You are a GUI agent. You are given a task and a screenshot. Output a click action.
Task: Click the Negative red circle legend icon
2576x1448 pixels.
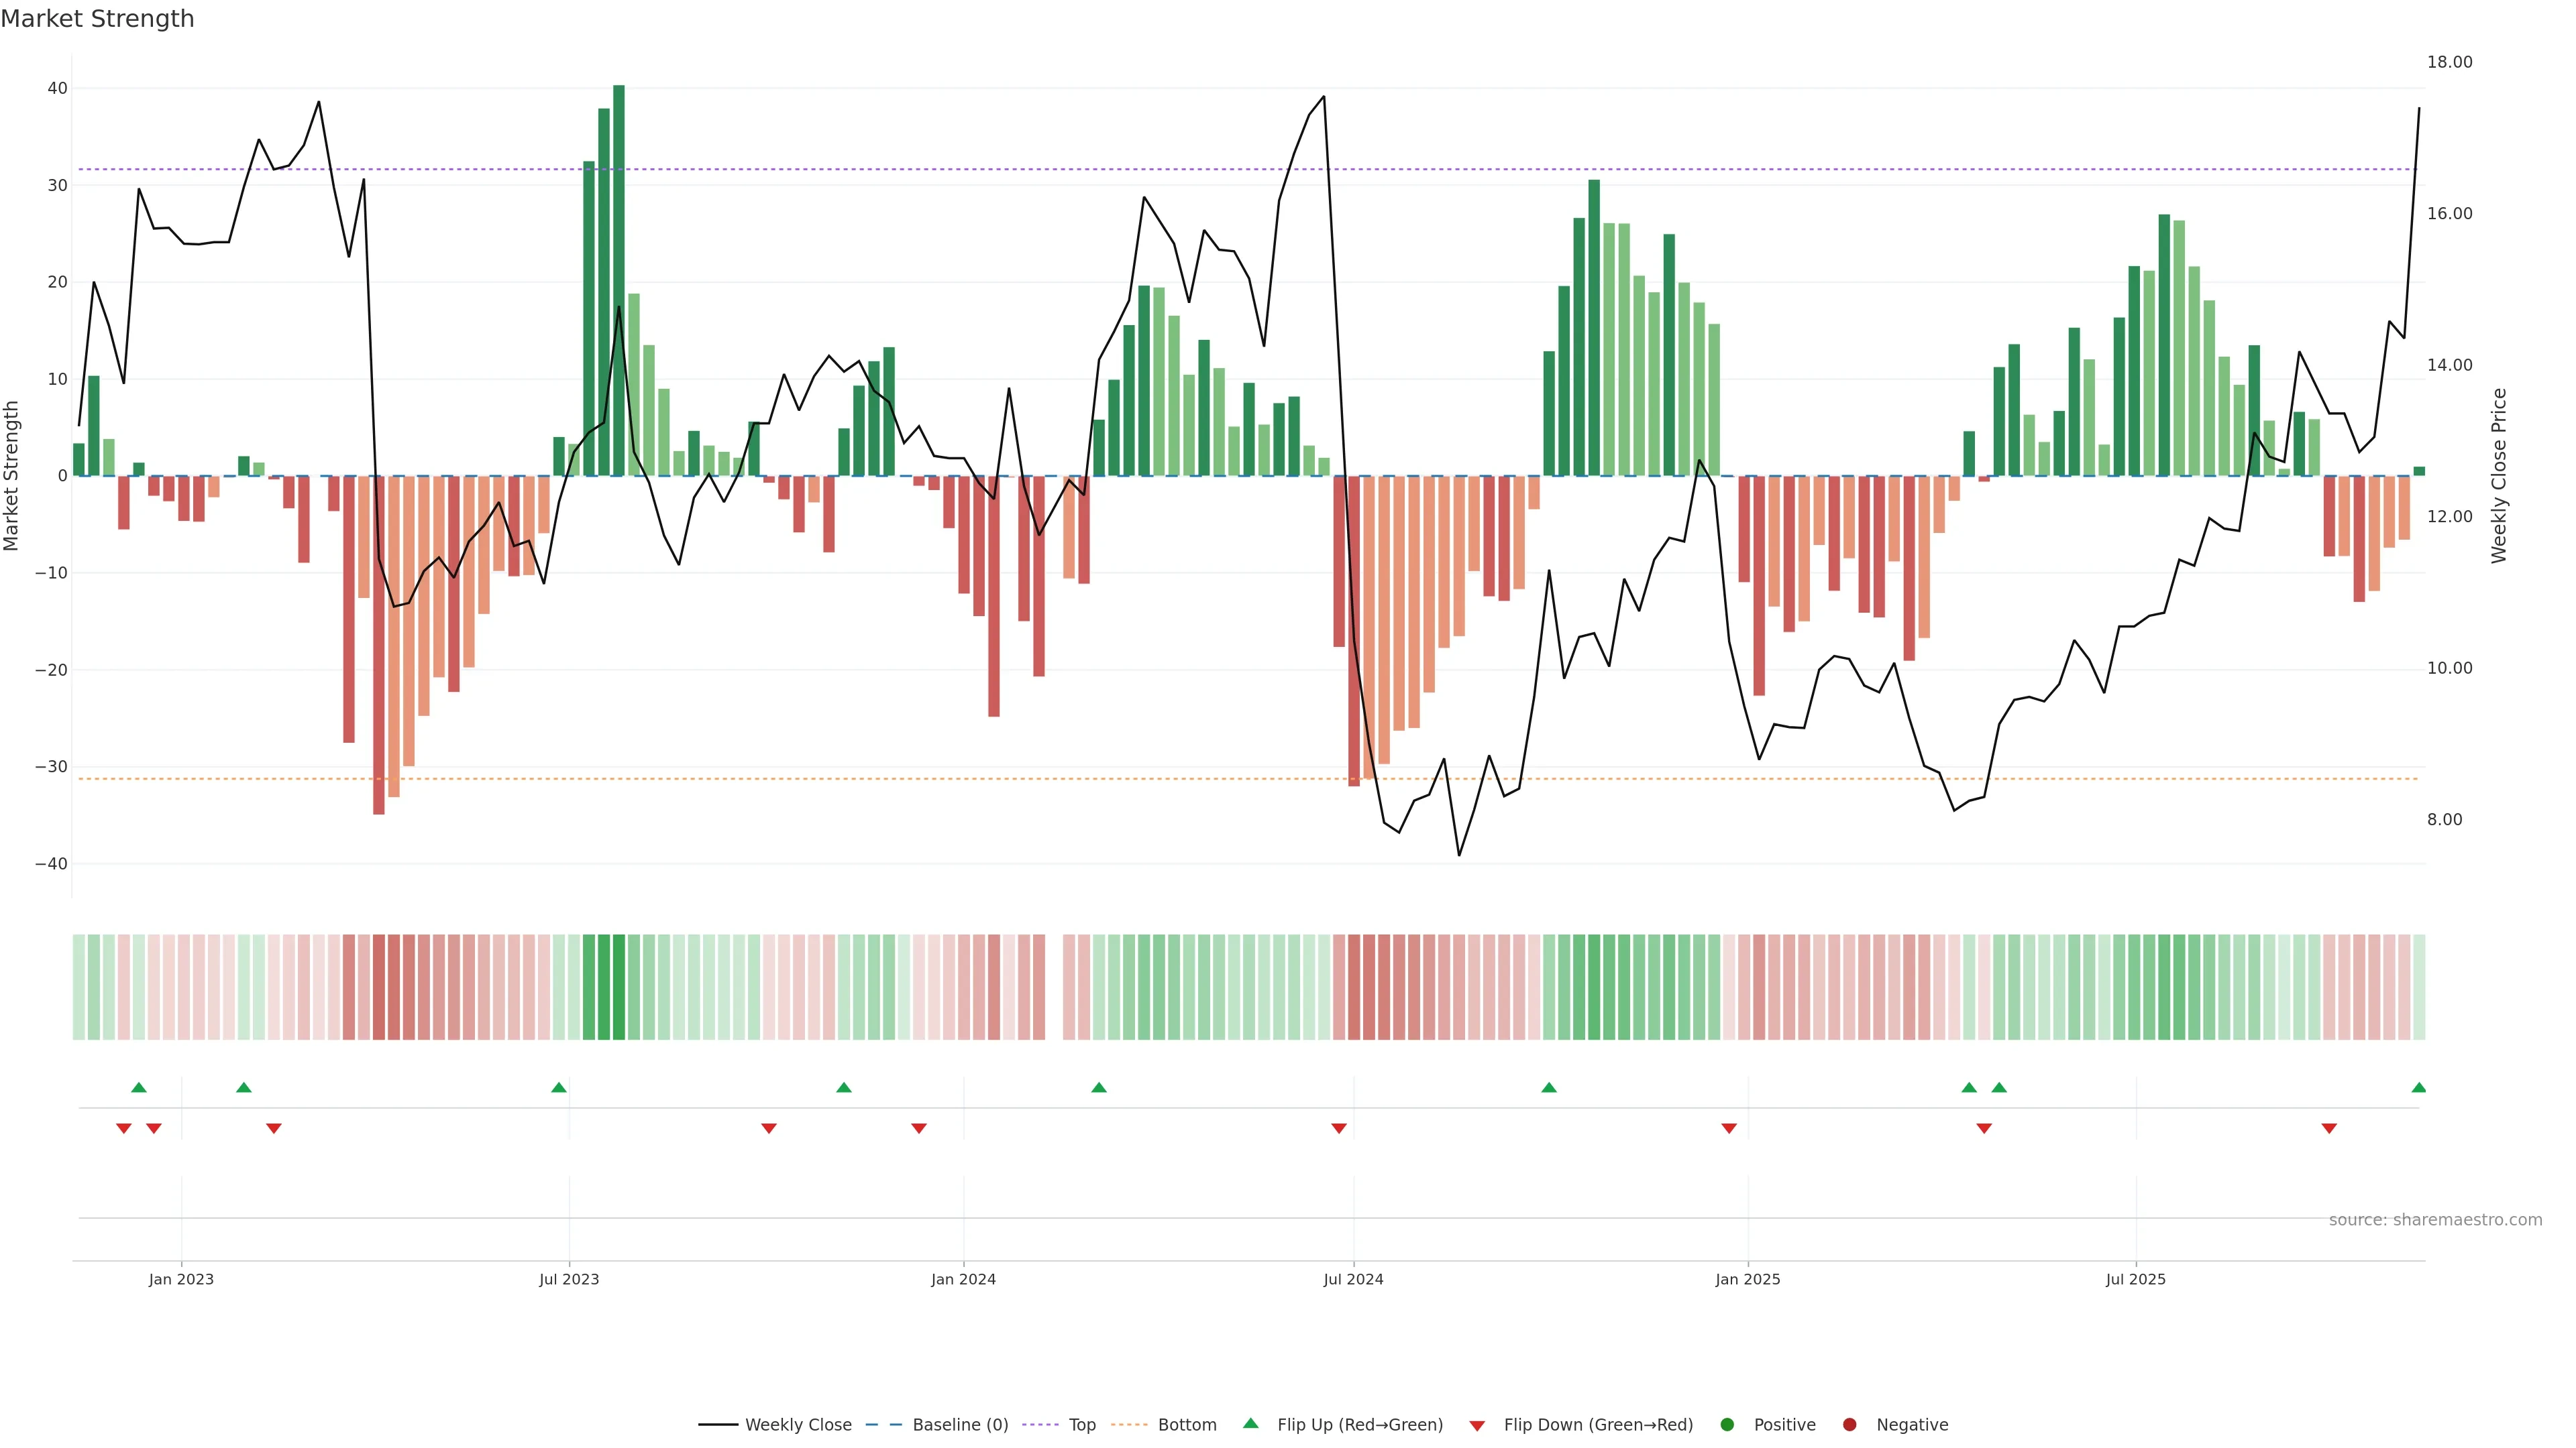[x=1849, y=1424]
